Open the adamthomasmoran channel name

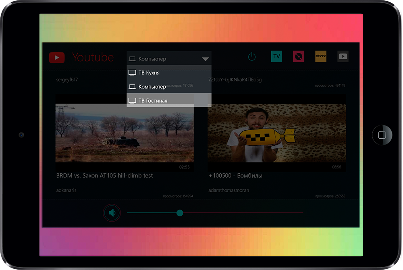pos(229,190)
